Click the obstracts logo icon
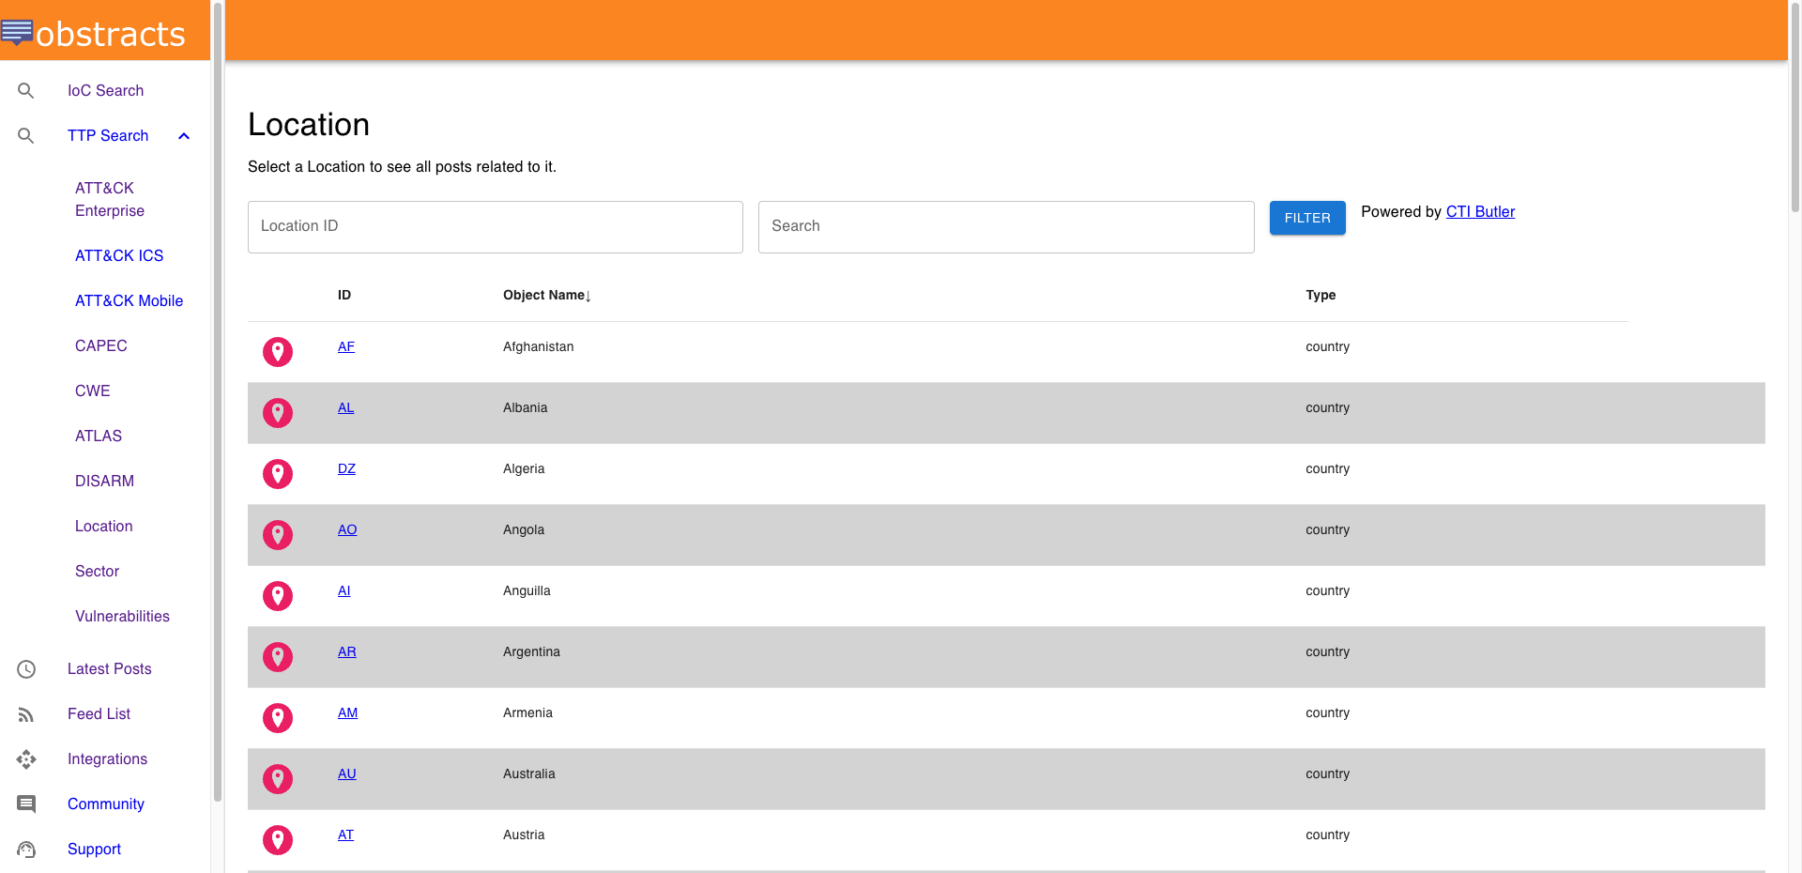 point(17,32)
